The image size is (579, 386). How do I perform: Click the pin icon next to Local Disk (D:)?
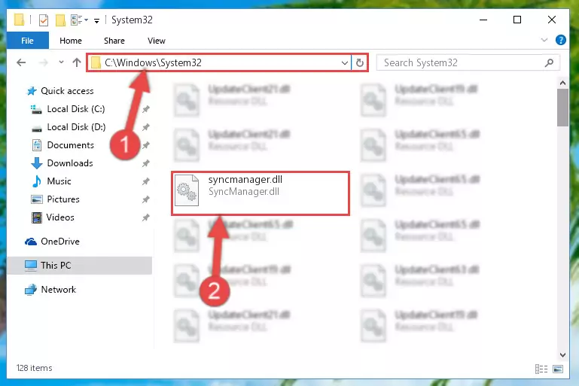click(146, 127)
